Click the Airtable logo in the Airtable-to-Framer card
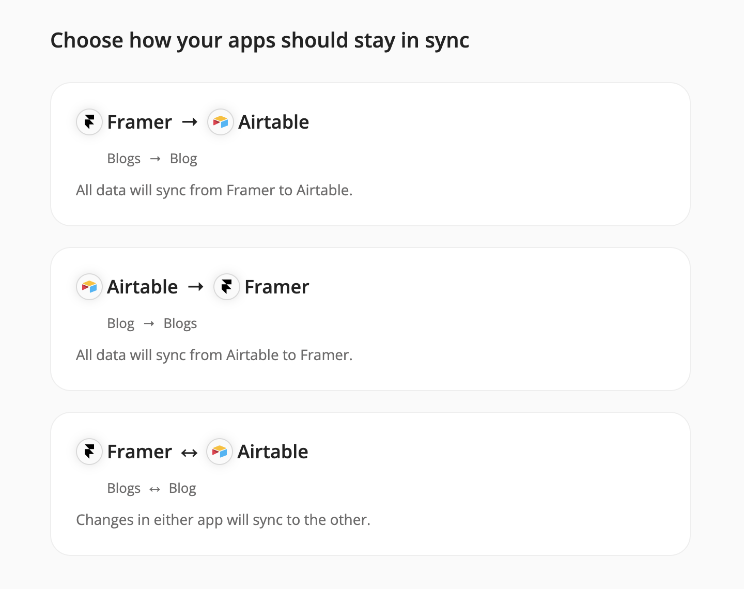The width and height of the screenshot is (744, 589). click(89, 287)
